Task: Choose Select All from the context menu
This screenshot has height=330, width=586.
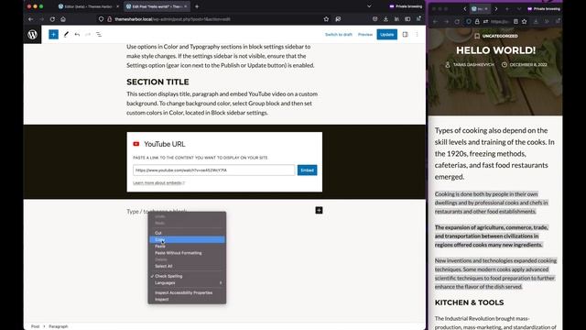Action: pyautogui.click(x=187, y=266)
